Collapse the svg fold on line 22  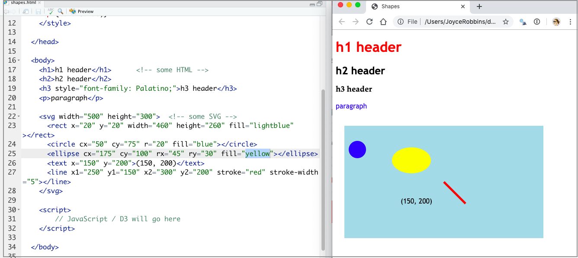click(19, 116)
